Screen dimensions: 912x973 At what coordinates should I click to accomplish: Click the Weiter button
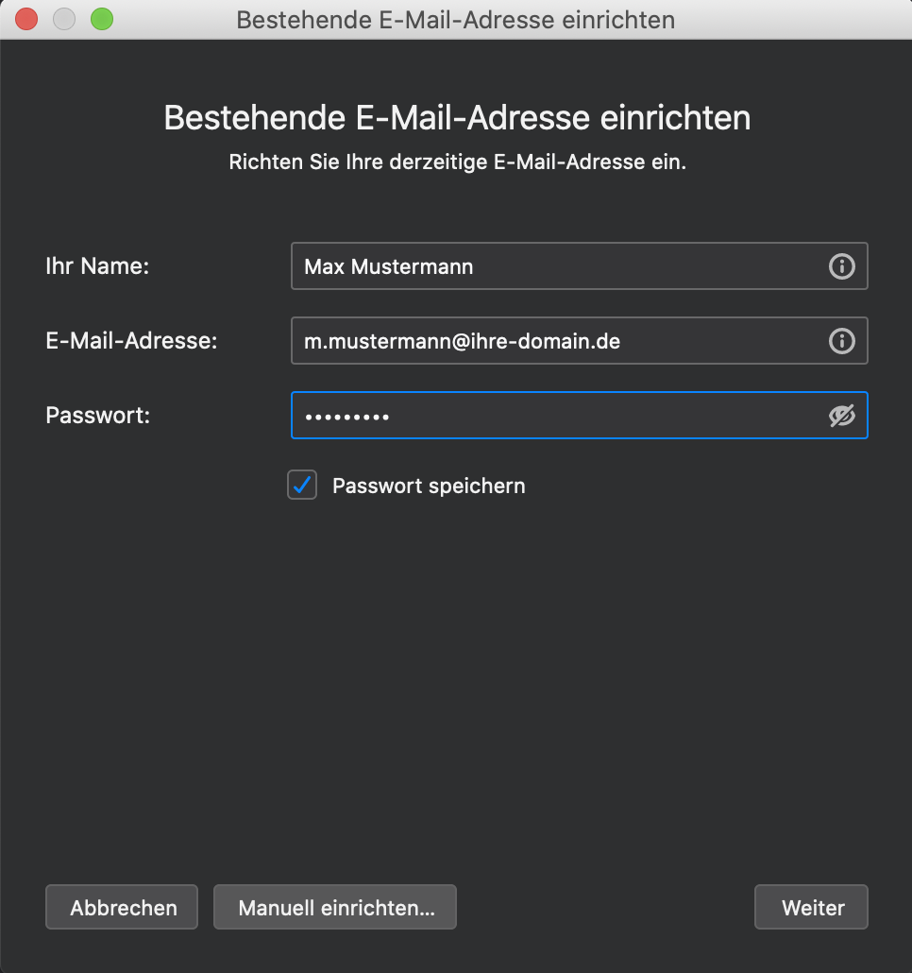[x=811, y=907]
